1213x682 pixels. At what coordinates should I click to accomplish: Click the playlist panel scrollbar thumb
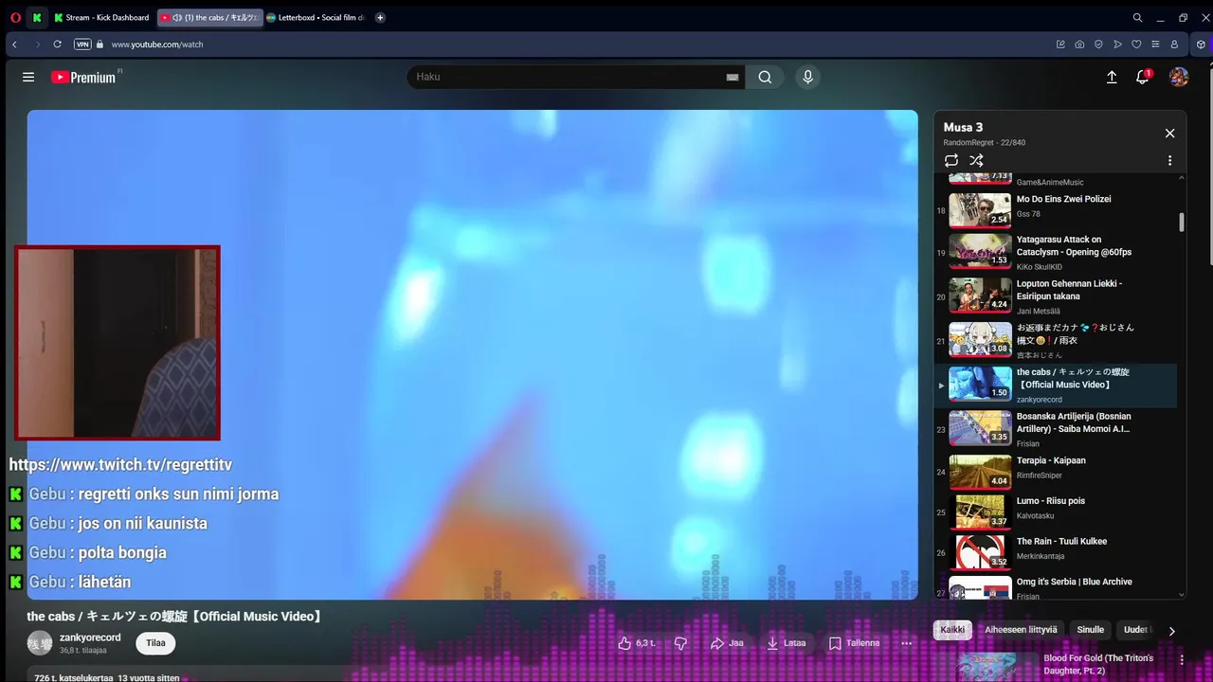[1181, 222]
